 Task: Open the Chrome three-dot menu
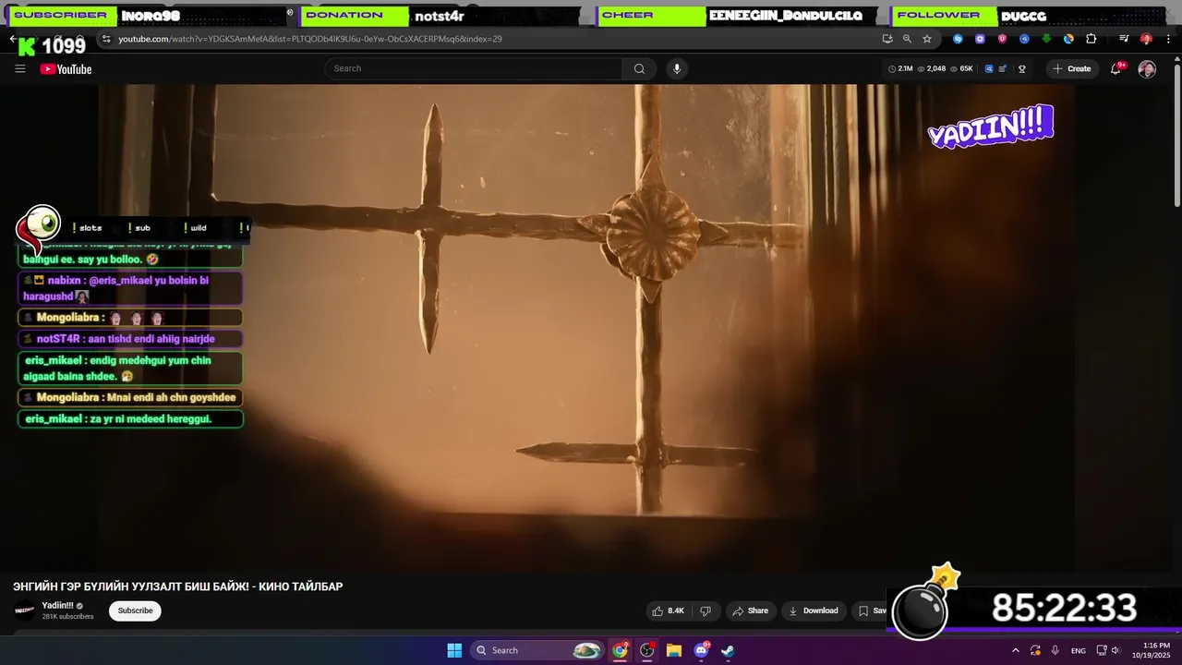1167,39
